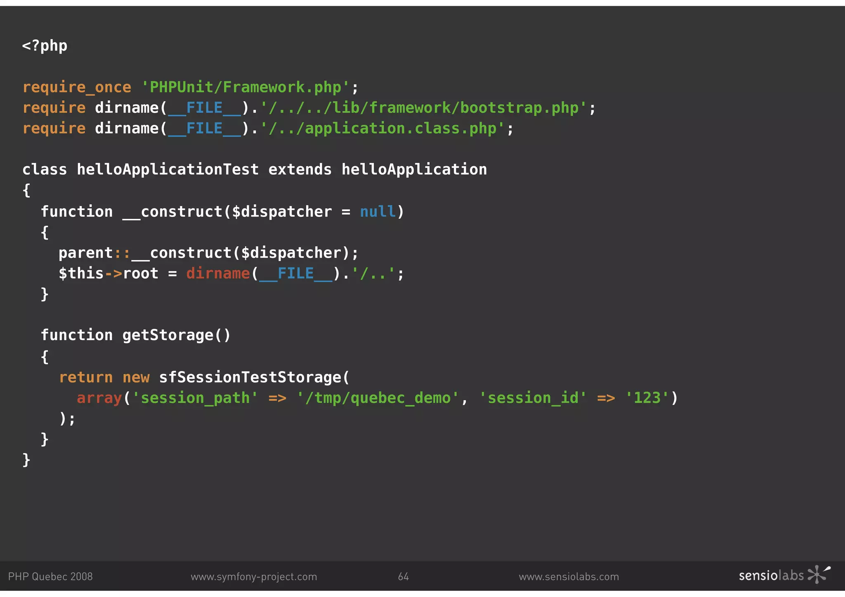This screenshot has height=597, width=845.
Task: Click the 'session_id' key string
Action: 532,398
